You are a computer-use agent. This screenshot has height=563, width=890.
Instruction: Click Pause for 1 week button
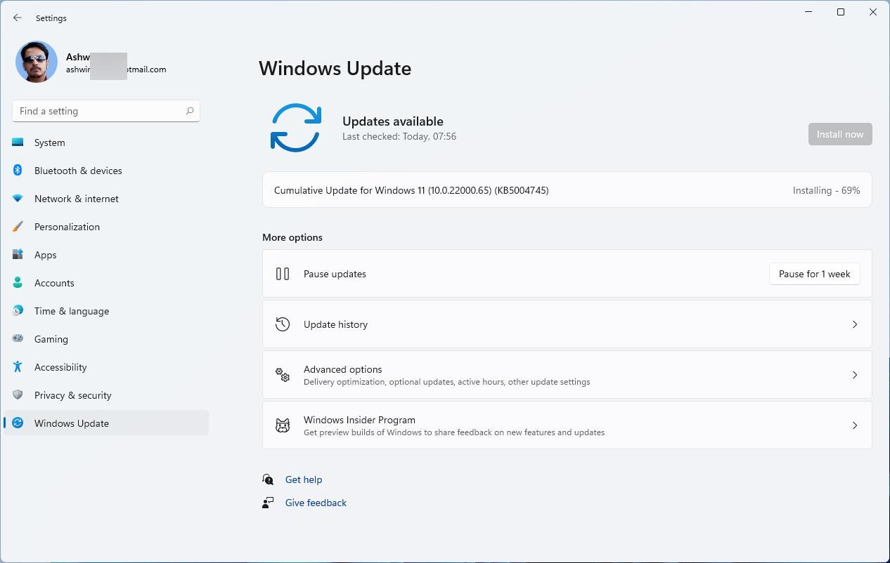814,274
